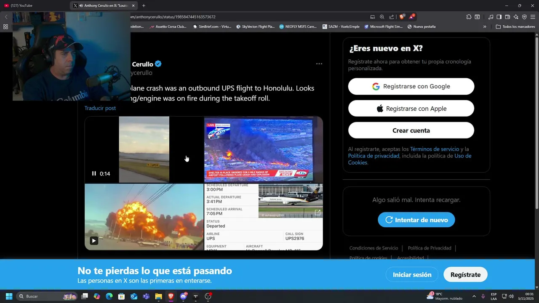
Task: Expand the hidden bookmarks chevron
Action: (485, 27)
